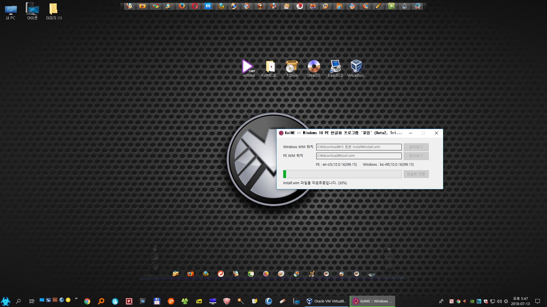Open Windows Defender tray icon

(486, 301)
